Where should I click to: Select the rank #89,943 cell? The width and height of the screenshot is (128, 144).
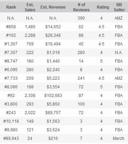11,139
